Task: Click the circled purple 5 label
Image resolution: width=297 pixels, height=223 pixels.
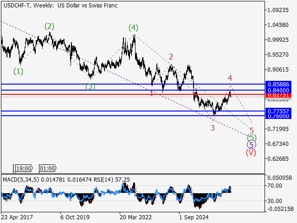Action: click(x=252, y=145)
